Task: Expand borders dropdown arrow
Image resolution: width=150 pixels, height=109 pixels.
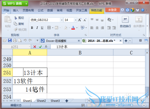Action: pos(53,28)
